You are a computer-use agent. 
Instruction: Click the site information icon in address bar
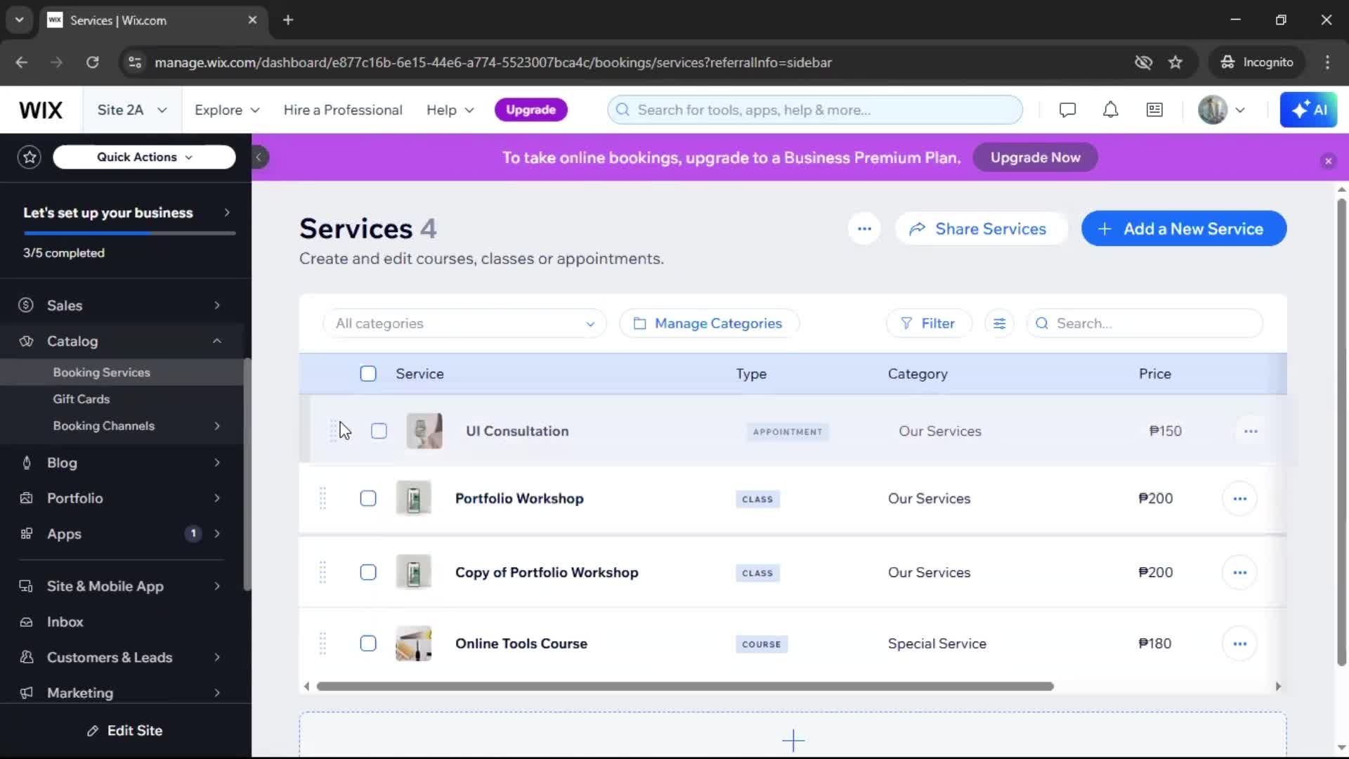pos(135,62)
